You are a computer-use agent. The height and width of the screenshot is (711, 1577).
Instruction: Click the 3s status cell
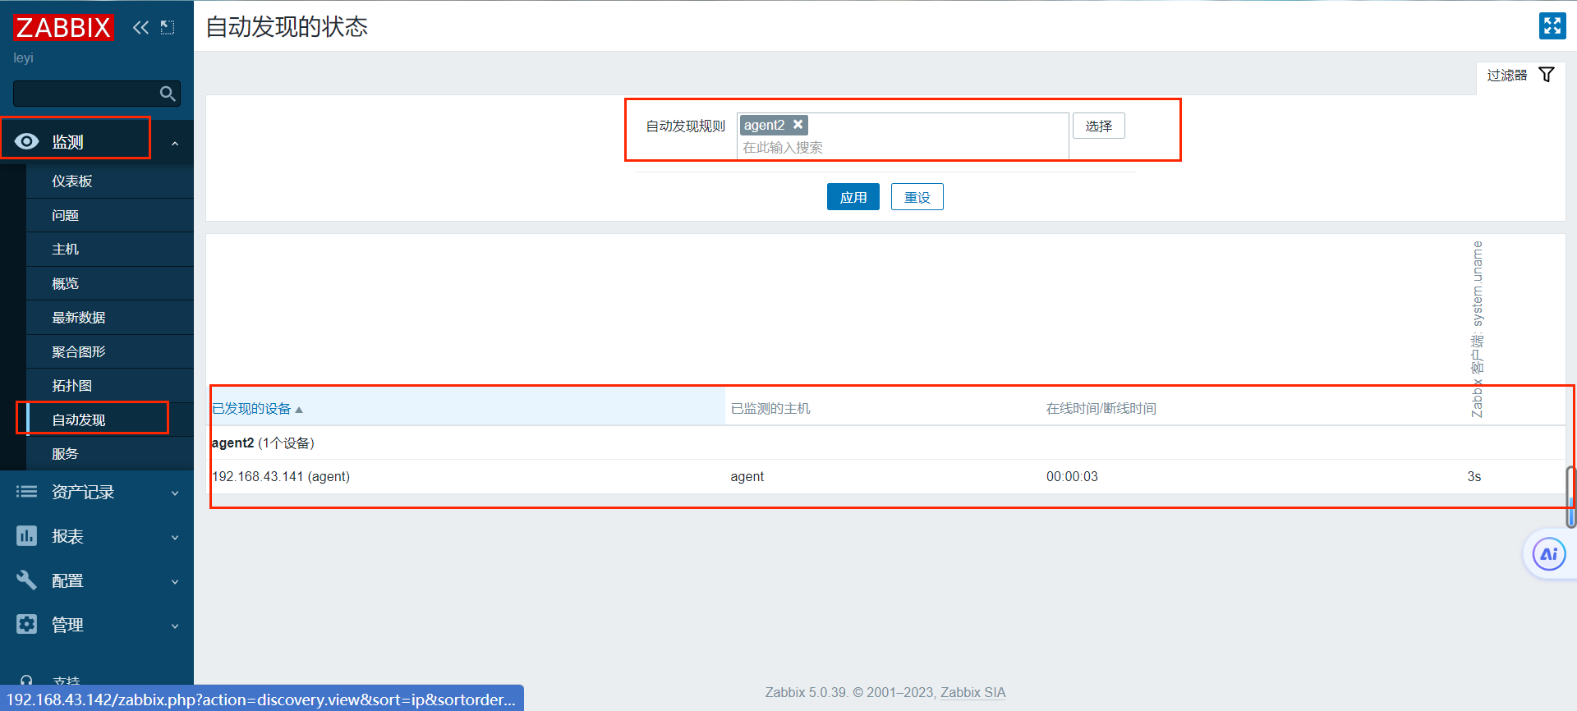point(1474,476)
